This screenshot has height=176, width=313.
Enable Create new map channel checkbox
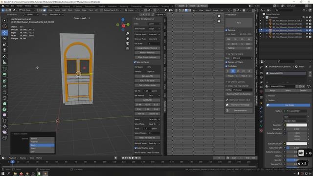click(x=226, y=86)
